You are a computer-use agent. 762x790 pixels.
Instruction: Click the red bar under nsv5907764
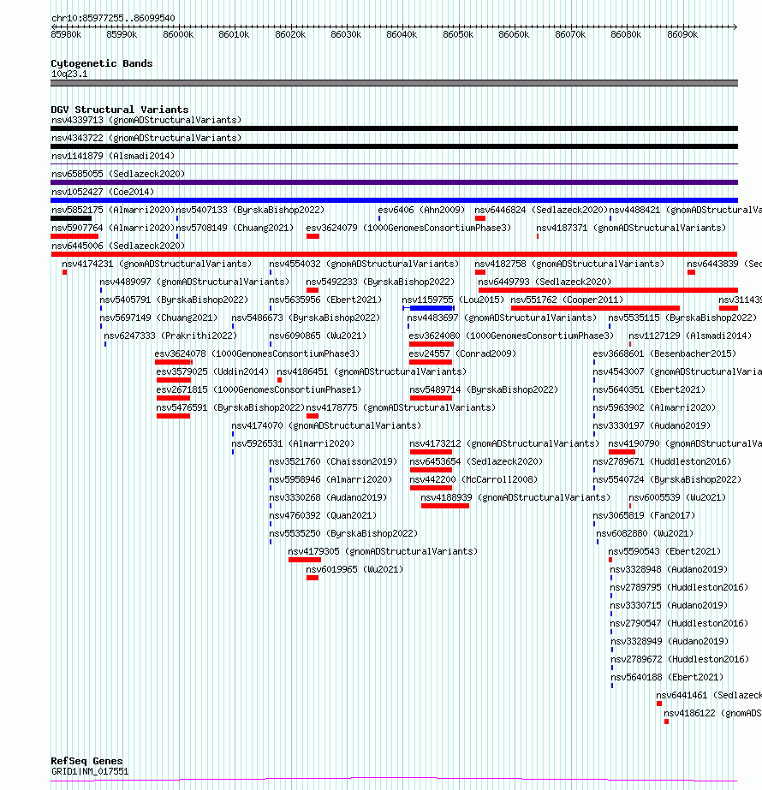[x=74, y=236]
